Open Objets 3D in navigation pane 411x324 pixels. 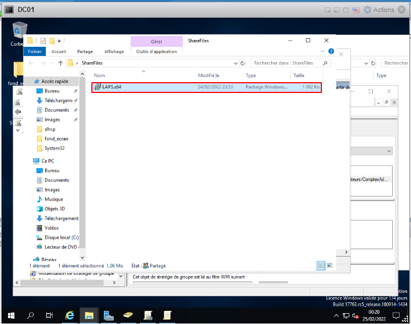pos(55,209)
